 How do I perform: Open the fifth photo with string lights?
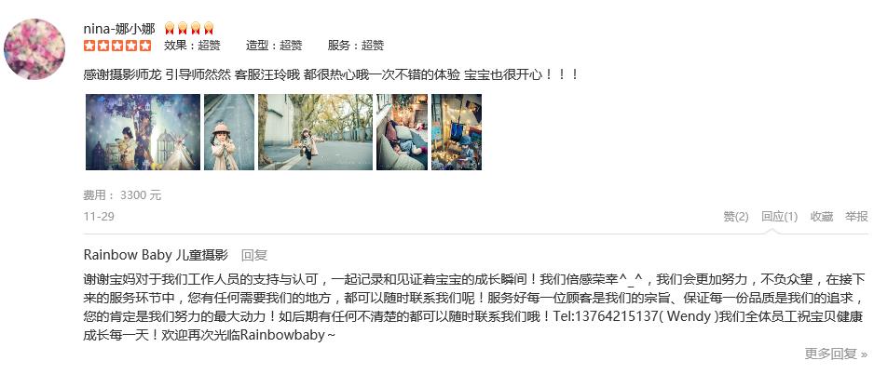click(x=457, y=132)
